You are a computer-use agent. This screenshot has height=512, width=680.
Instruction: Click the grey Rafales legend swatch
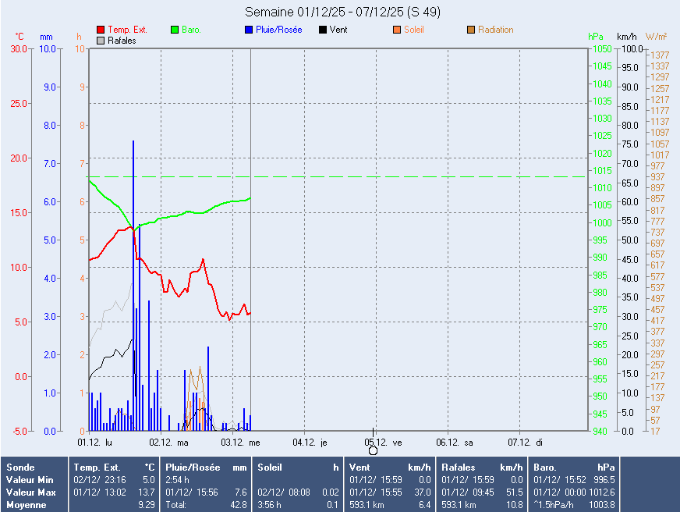pyautogui.click(x=101, y=40)
